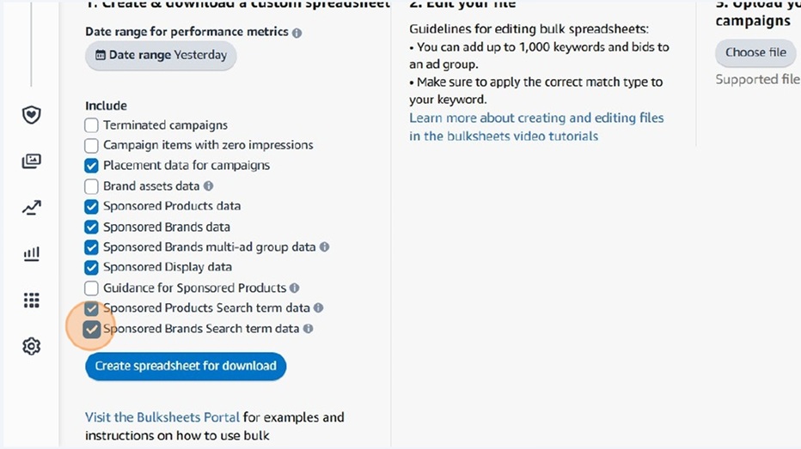The height and width of the screenshot is (449, 801).
Task: Click Create spreadsheet for download button
Action: click(x=186, y=366)
